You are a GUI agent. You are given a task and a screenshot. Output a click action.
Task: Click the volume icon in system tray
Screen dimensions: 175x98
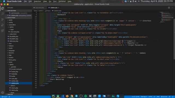pyautogui.click(x=136, y=1)
